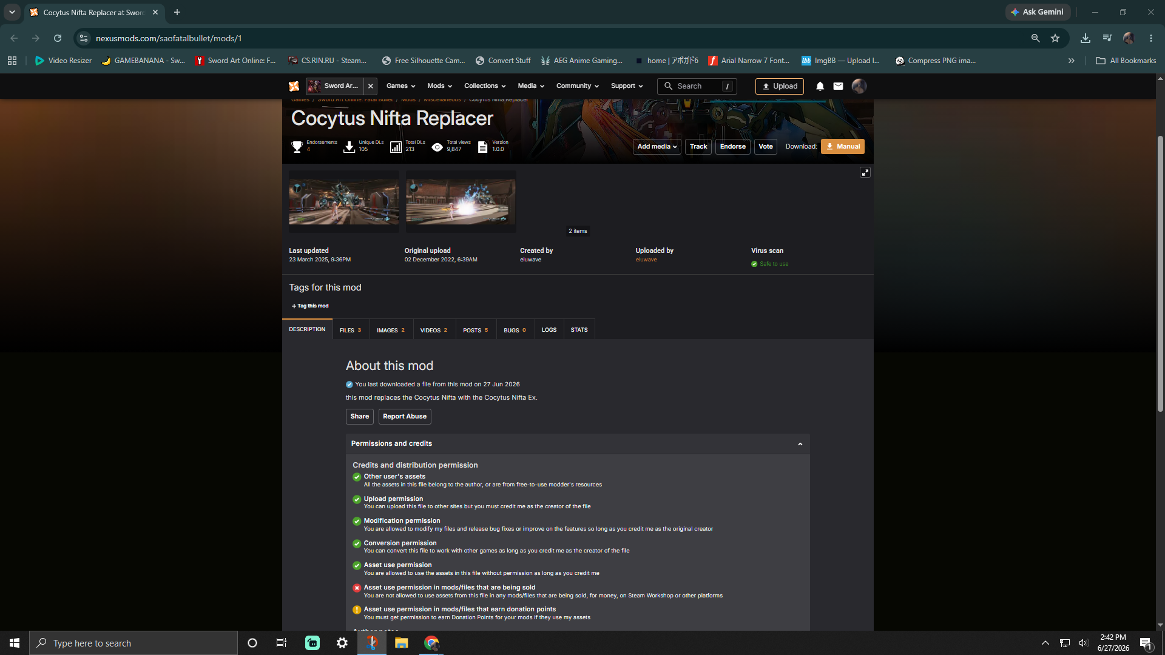Click the Share button
Viewport: 1165px width, 655px height.
(360, 417)
